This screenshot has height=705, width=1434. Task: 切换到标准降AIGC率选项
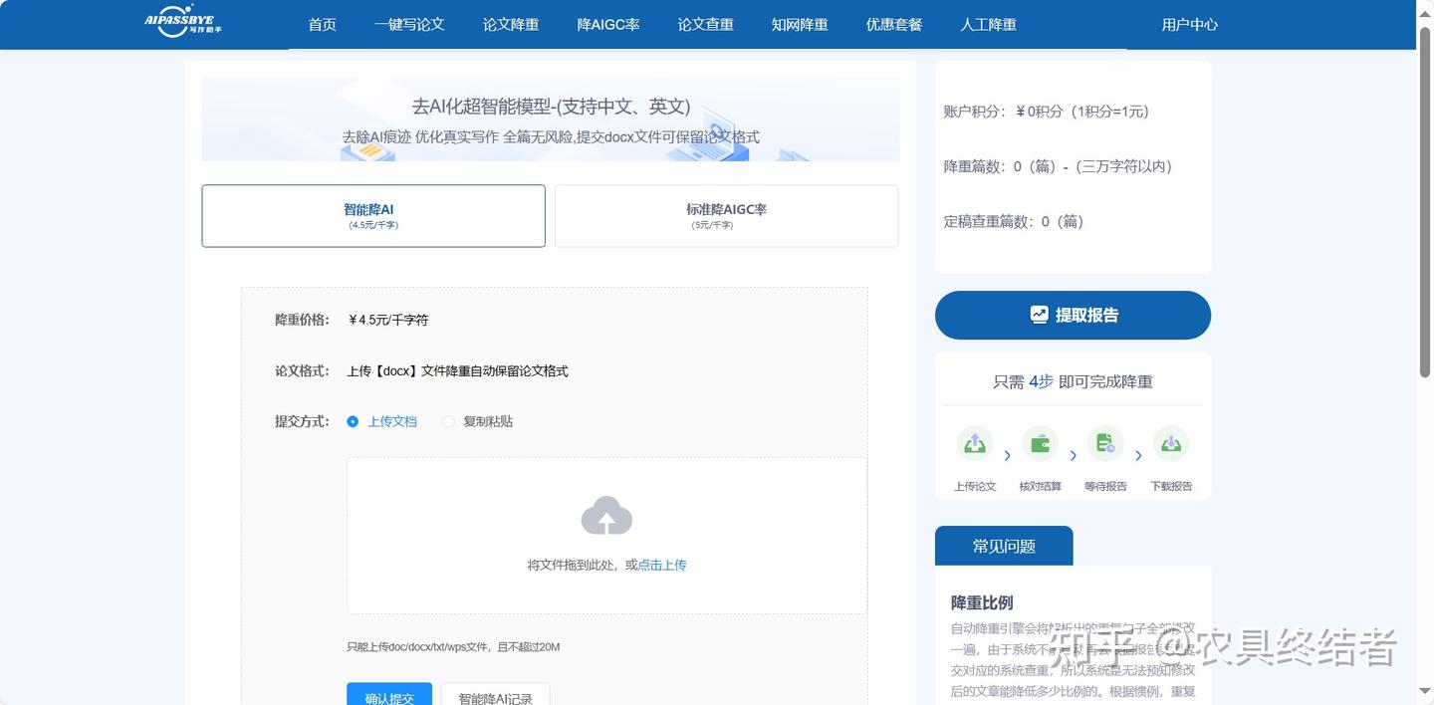[725, 215]
